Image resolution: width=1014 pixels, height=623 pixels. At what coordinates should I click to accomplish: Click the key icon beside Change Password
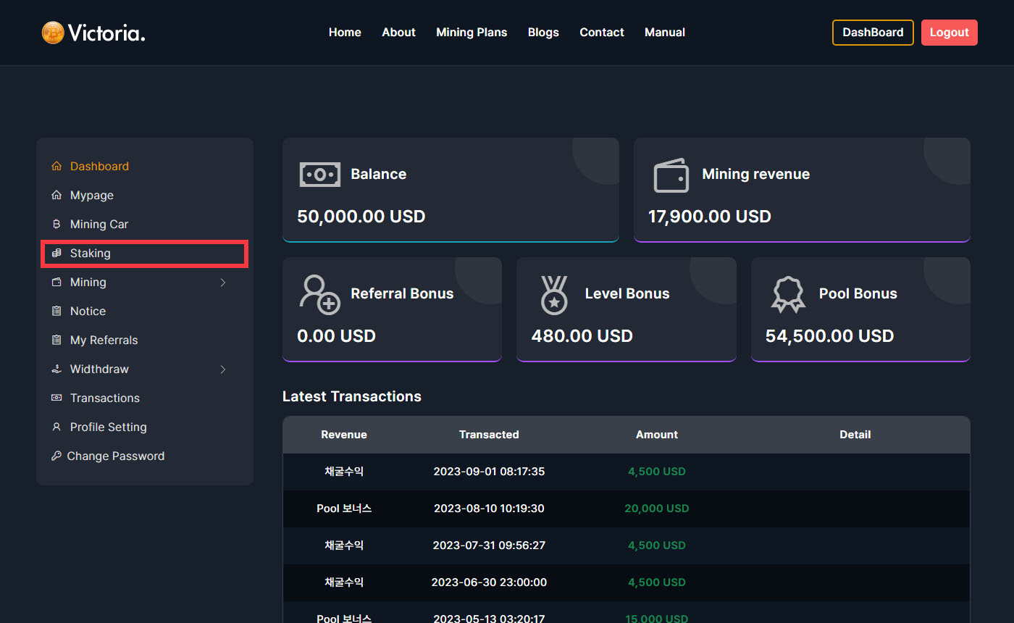(x=56, y=456)
